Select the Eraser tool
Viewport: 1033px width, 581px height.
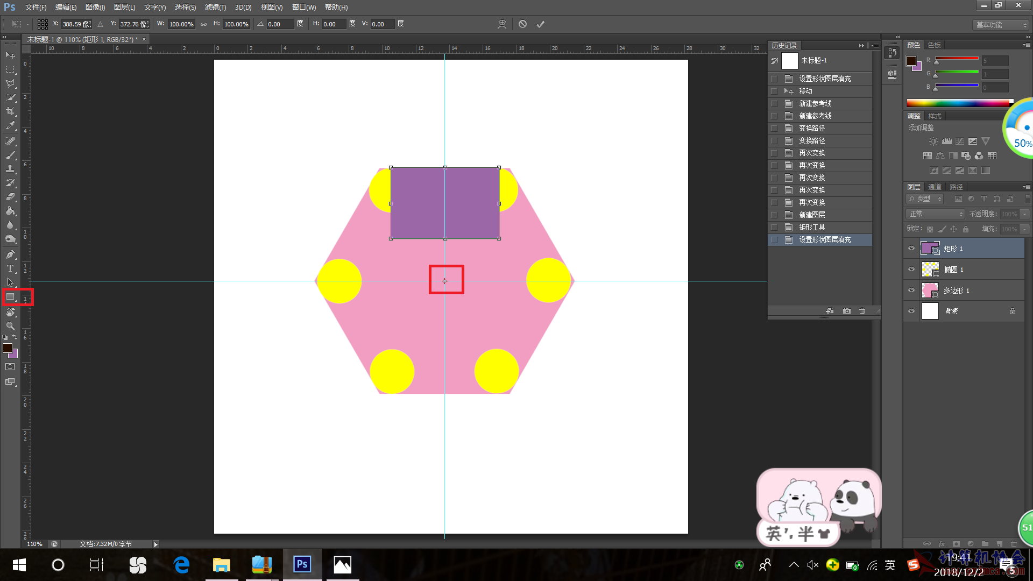click(10, 197)
